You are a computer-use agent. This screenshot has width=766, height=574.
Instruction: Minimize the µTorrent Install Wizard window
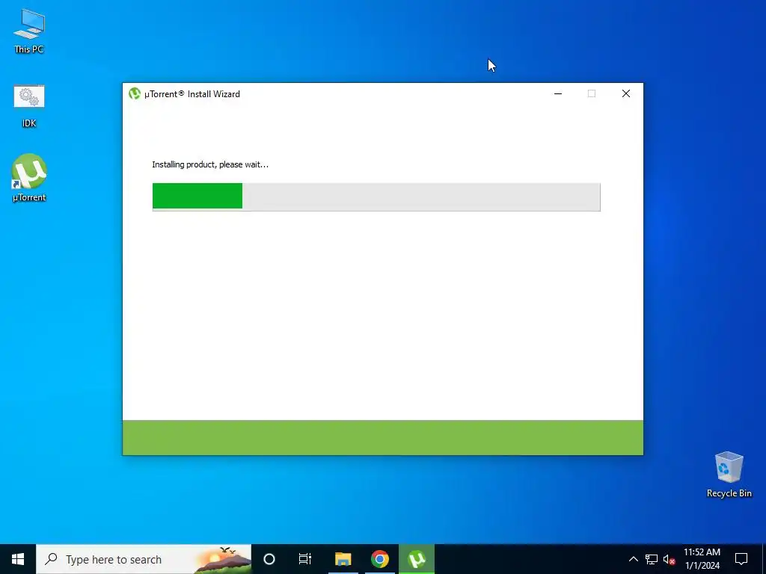pyautogui.click(x=558, y=93)
